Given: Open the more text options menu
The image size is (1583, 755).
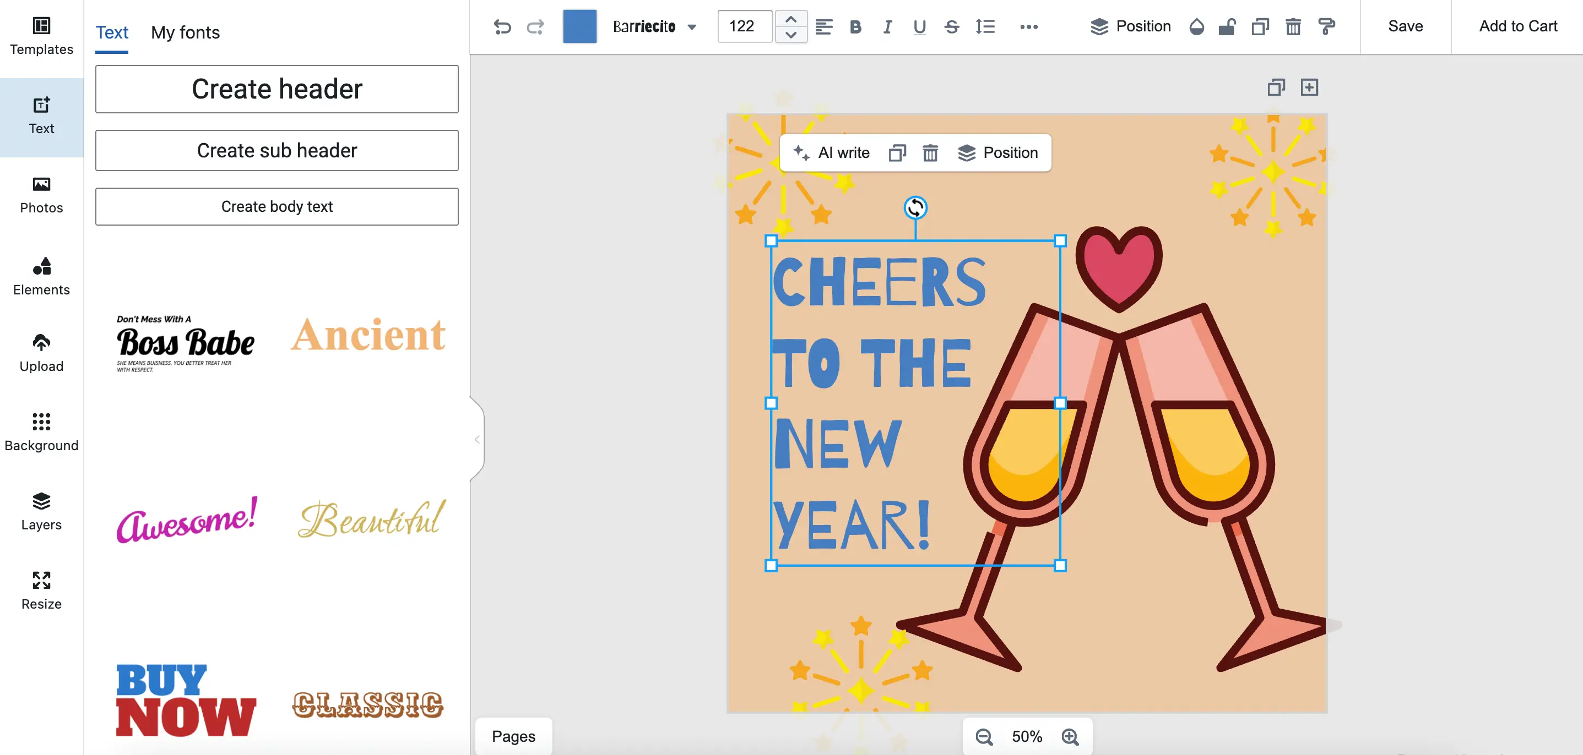Looking at the screenshot, I should point(1029,26).
